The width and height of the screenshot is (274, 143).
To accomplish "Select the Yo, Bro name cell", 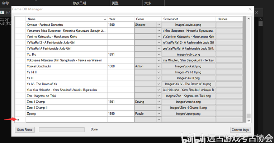I will point(66,55).
